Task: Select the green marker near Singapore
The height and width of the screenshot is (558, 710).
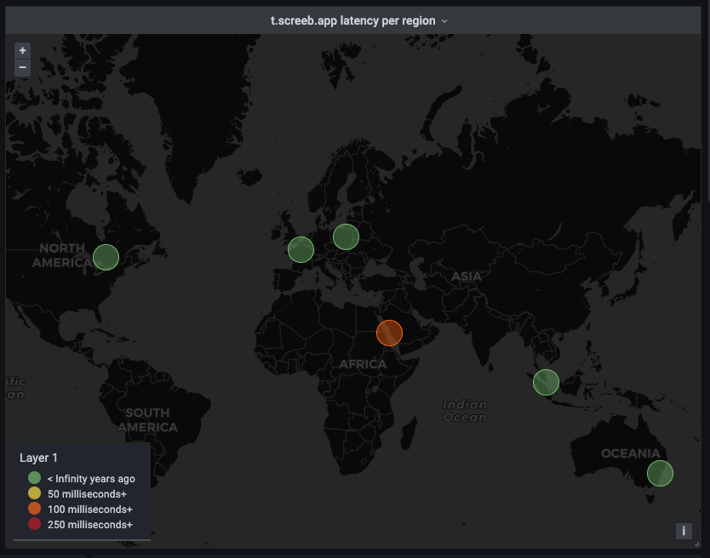Action: [546, 382]
